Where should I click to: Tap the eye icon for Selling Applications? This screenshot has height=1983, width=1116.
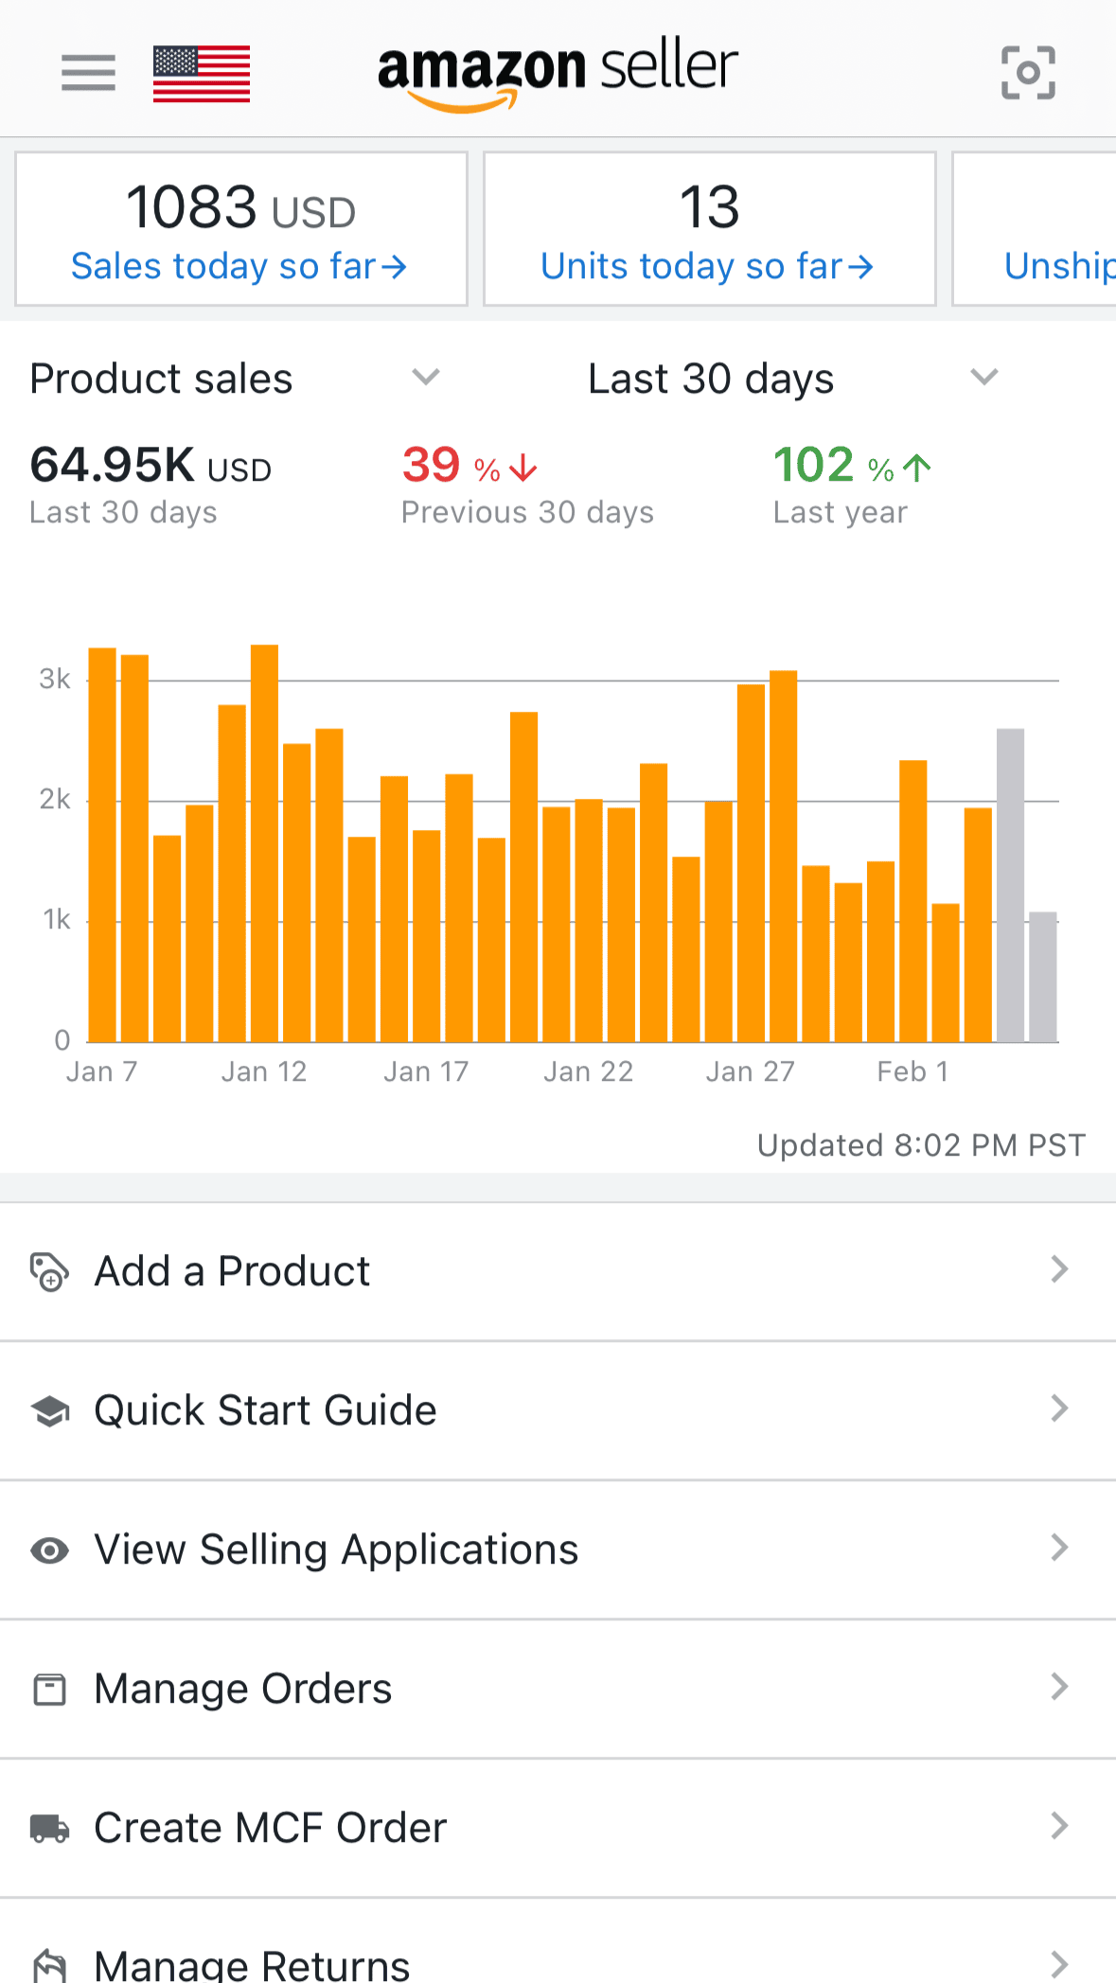coord(49,1549)
